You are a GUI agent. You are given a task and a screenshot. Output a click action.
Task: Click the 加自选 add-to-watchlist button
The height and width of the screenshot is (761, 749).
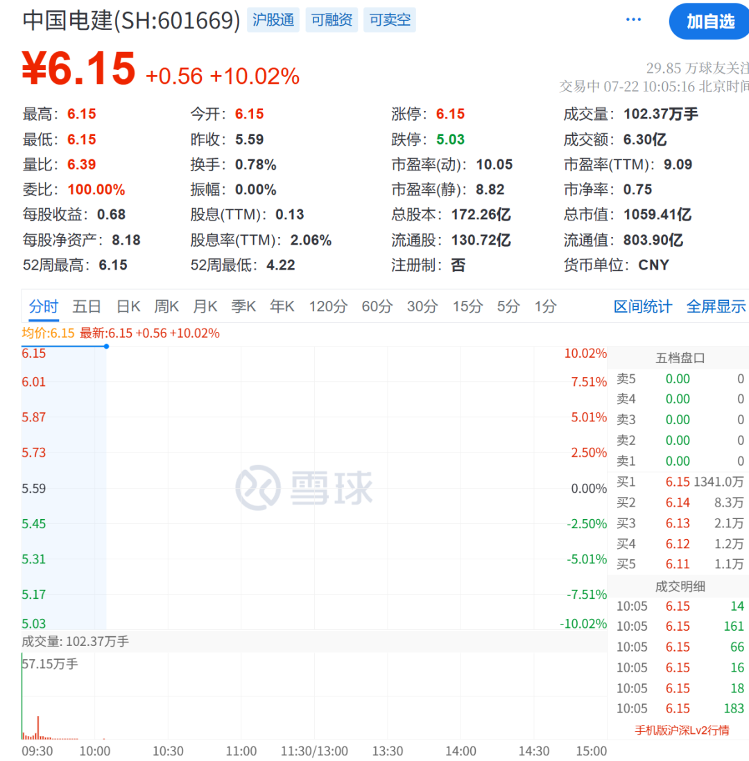709,21
